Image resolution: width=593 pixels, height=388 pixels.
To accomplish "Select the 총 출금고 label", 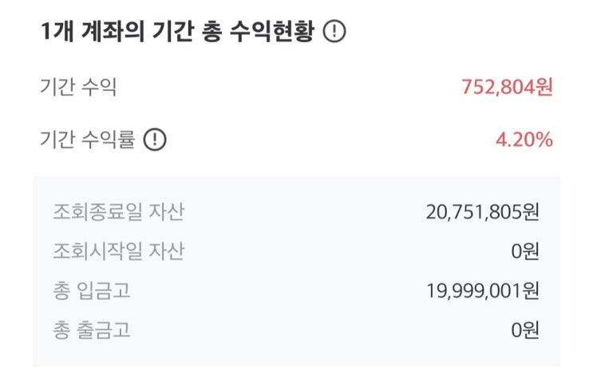I will coord(92,330).
